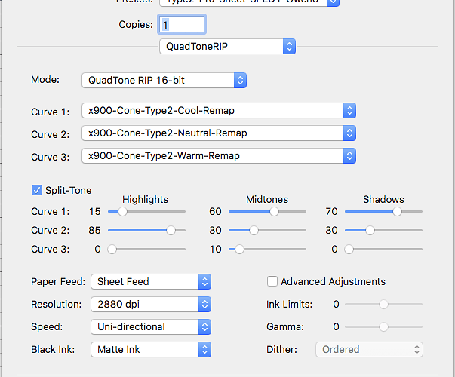Open the Presets dropdown at the top

(249, 2)
